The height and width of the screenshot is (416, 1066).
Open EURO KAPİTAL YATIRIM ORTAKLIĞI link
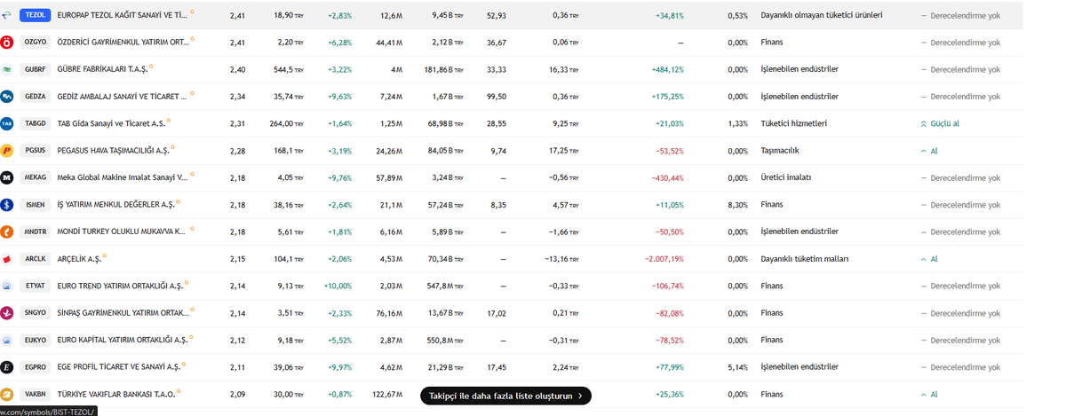[122, 340]
